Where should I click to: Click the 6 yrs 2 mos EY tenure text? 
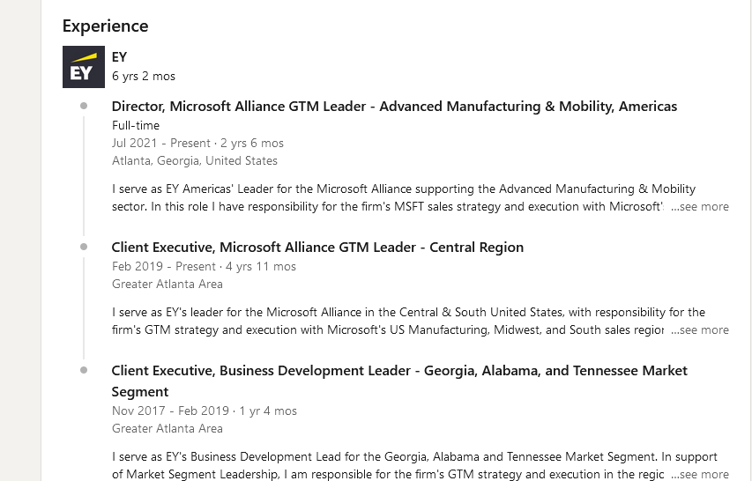(144, 76)
